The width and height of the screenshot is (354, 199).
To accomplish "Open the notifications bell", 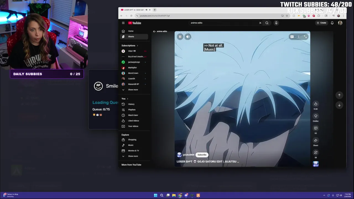I will click(332, 23).
